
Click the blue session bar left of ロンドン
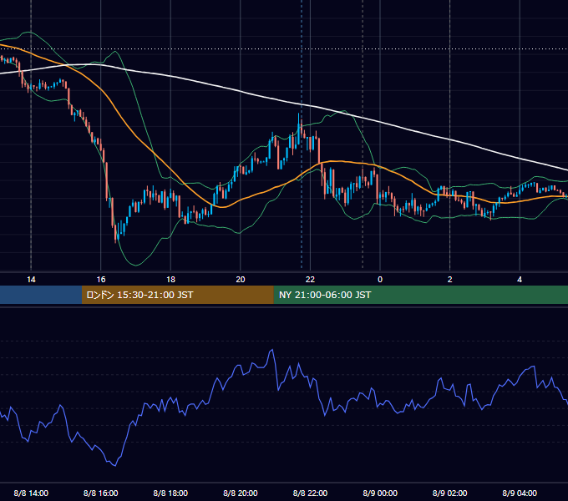click(41, 295)
